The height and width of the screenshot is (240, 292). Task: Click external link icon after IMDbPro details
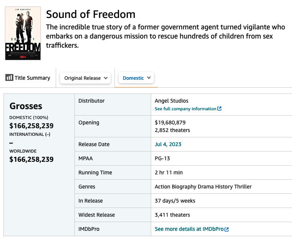[227, 229]
